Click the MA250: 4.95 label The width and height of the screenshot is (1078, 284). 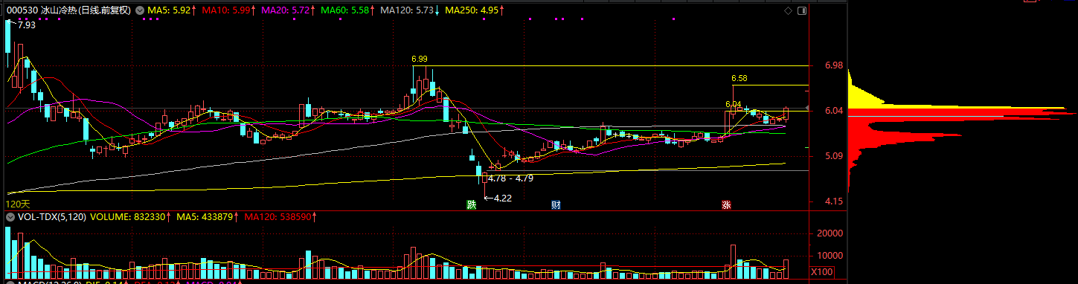tap(472, 11)
